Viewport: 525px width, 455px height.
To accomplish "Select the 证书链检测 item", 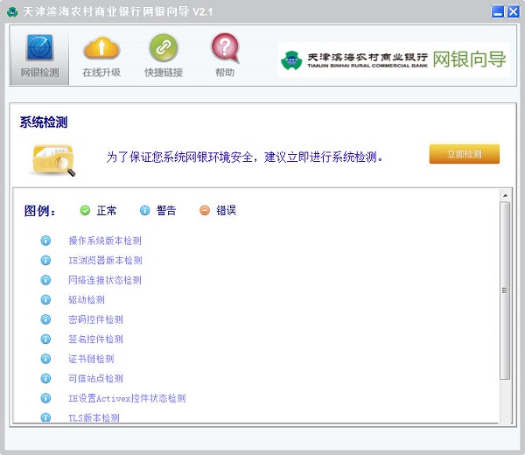I will pyautogui.click(x=91, y=359).
